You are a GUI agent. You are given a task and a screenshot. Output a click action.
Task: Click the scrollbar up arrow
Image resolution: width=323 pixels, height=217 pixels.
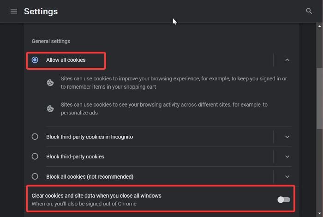319,26
